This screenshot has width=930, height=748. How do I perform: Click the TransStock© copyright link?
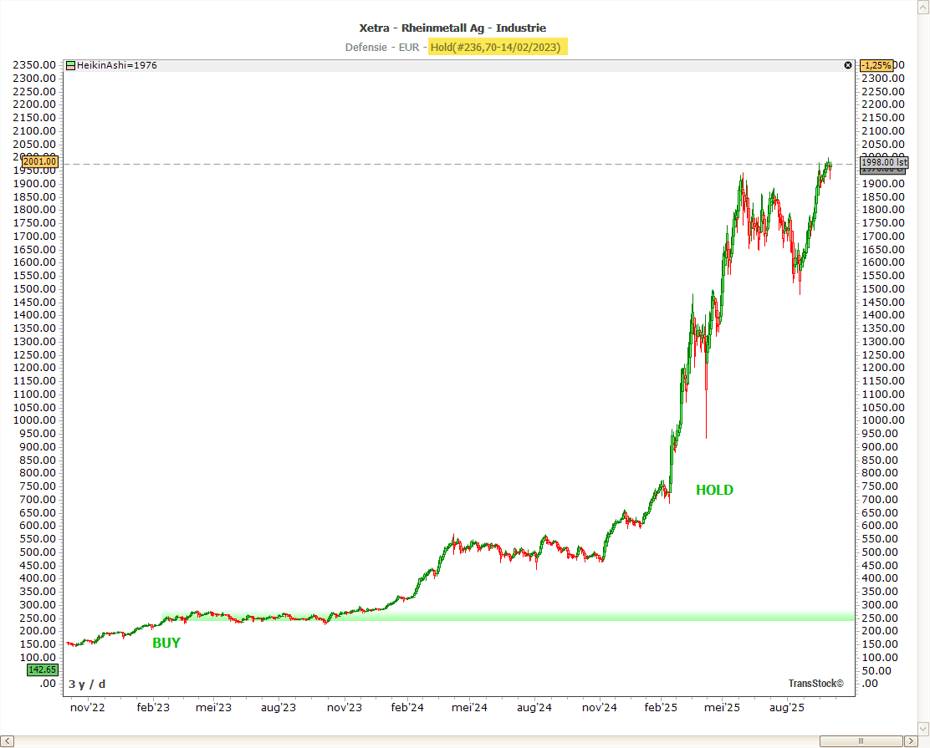click(x=815, y=684)
